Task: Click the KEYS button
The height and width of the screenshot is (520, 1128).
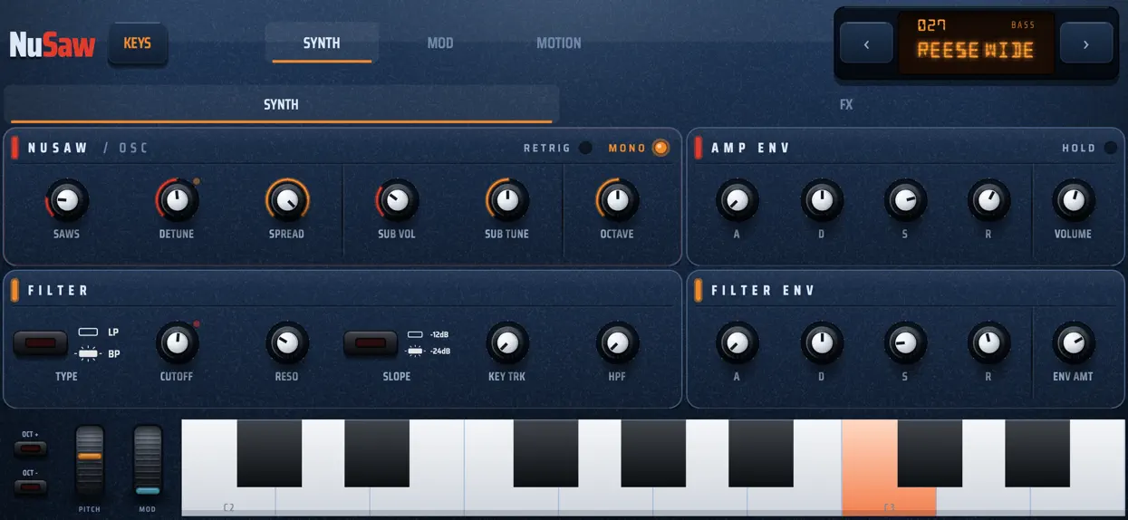Action: [138, 43]
